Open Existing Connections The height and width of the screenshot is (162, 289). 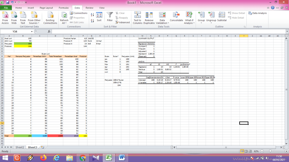50,17
